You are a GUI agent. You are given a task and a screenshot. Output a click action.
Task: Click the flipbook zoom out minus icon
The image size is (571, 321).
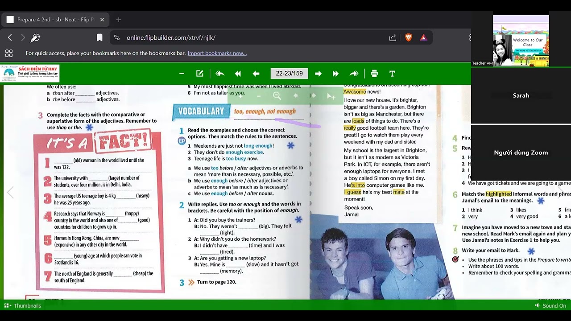click(x=182, y=74)
